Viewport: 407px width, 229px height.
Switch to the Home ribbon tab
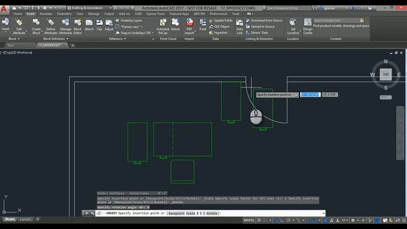click(x=18, y=14)
